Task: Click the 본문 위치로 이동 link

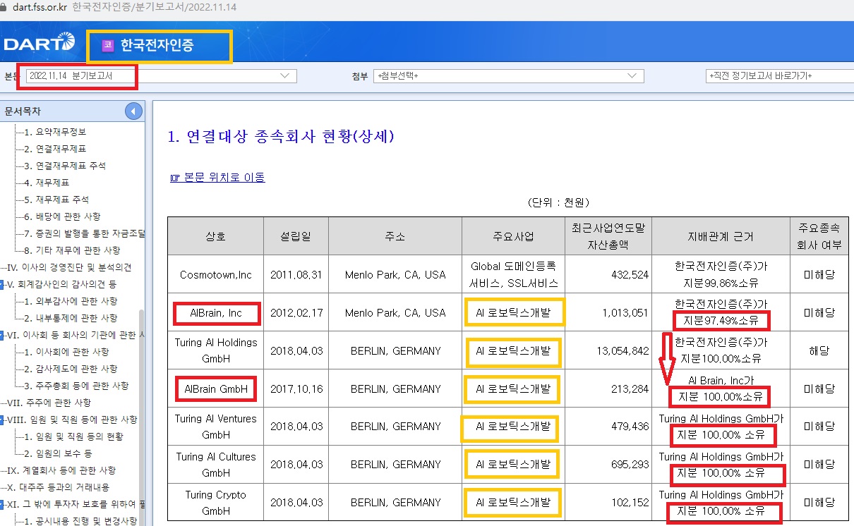Action: pos(224,178)
